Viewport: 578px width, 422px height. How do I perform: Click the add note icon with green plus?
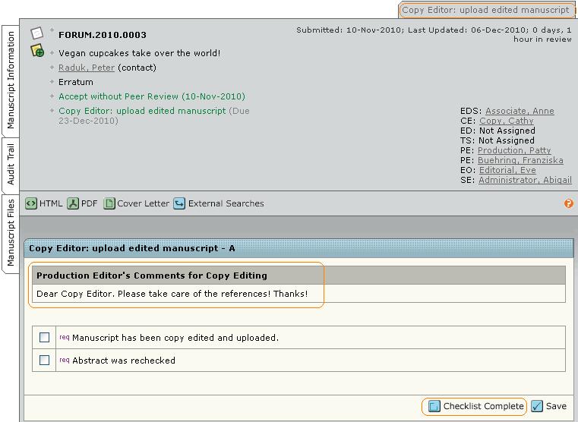point(37,52)
